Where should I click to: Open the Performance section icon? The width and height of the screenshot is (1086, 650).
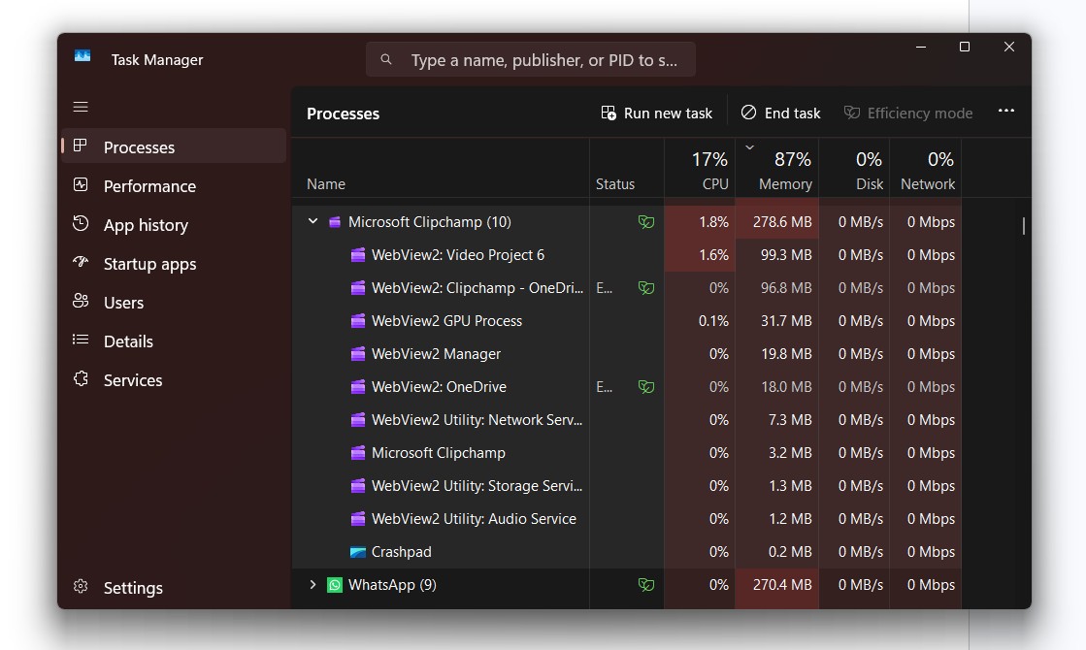point(81,185)
